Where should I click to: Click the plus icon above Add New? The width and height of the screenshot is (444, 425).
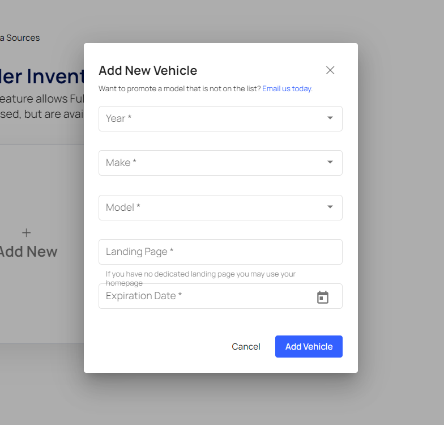coord(26,233)
